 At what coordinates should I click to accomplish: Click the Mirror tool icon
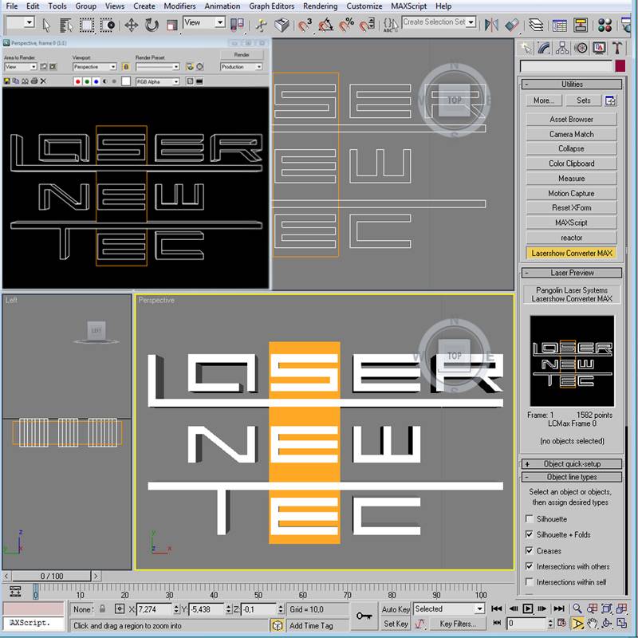click(491, 26)
